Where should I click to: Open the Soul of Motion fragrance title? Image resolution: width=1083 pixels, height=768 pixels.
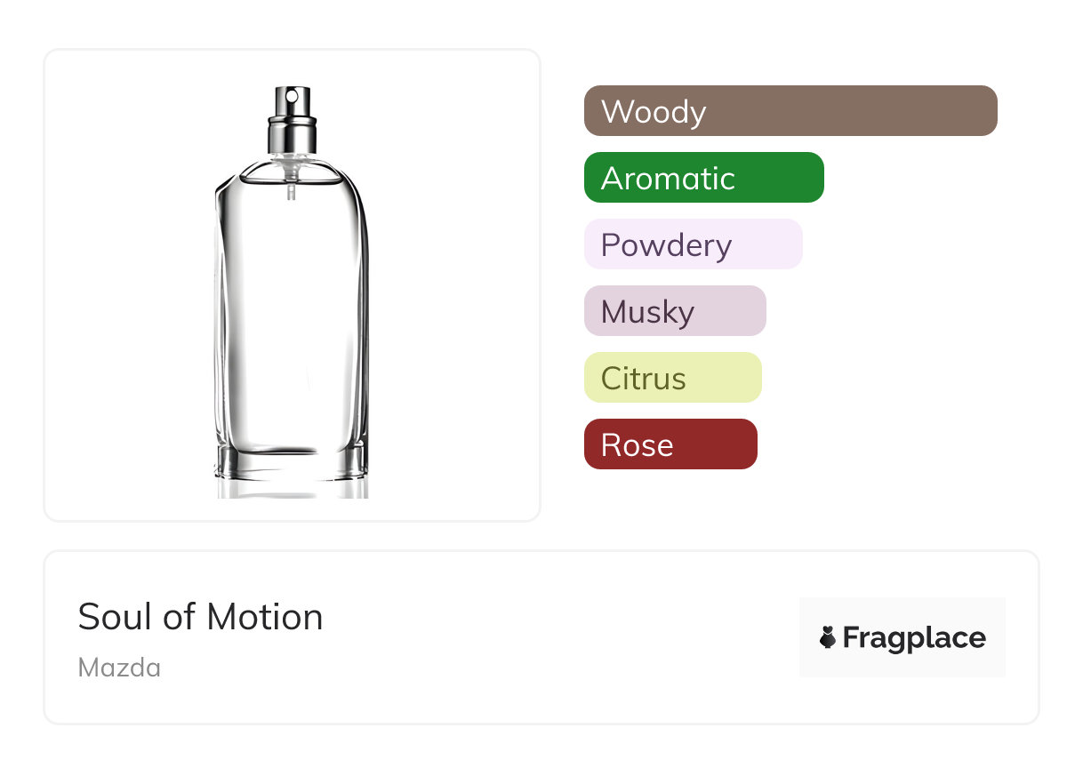pos(200,617)
